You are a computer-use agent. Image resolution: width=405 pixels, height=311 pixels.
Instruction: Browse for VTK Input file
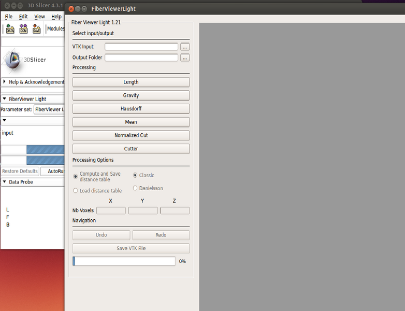click(x=185, y=47)
